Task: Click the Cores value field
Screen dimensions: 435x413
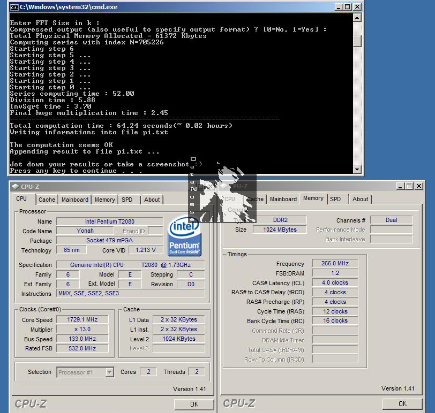Action: click(148, 372)
